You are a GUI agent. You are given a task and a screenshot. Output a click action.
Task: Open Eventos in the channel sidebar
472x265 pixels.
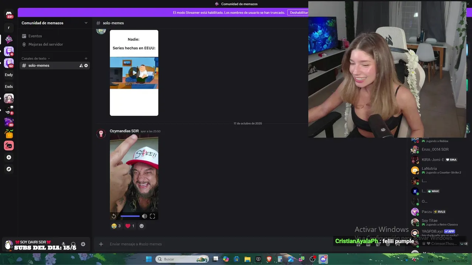(x=55, y=36)
